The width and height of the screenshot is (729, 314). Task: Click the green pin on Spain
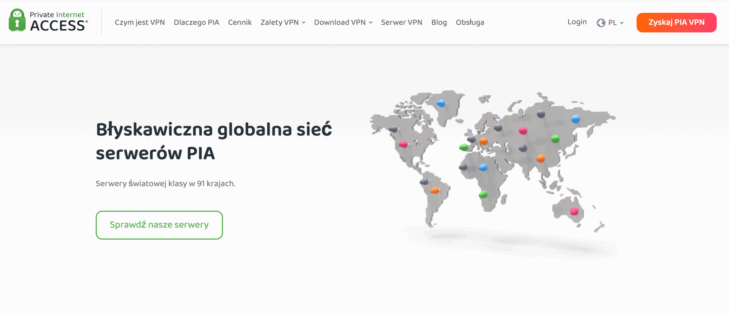click(464, 147)
